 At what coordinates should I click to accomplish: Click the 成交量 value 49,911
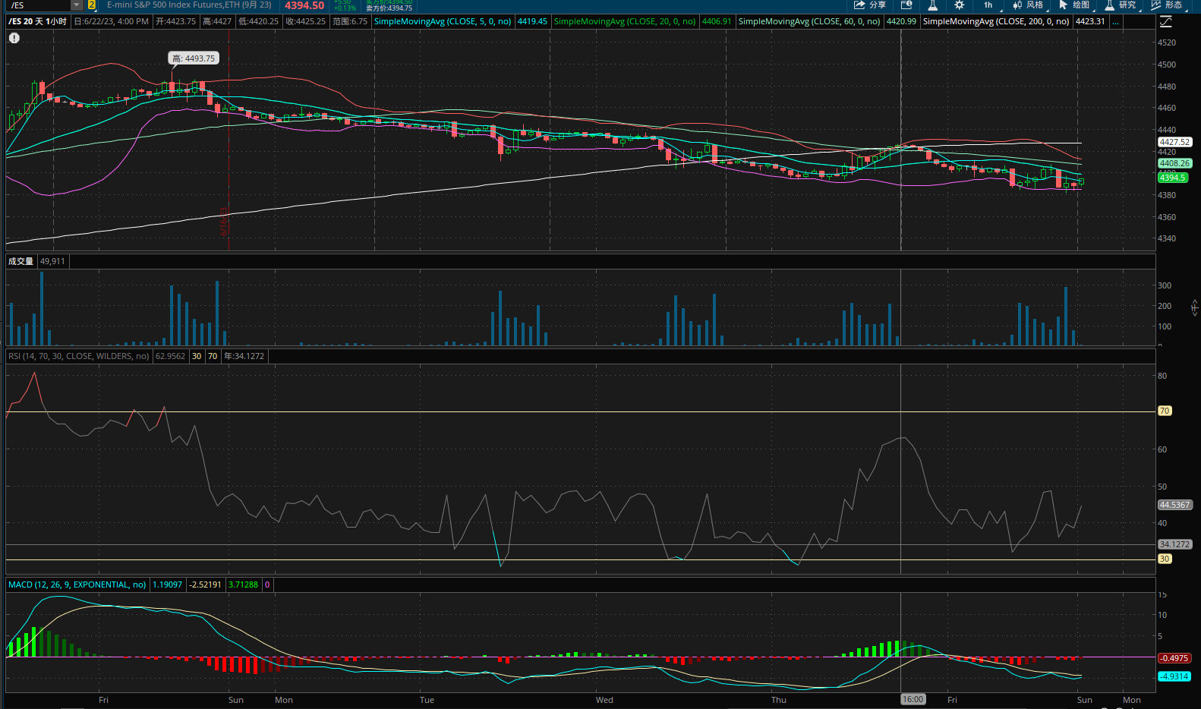[52, 261]
